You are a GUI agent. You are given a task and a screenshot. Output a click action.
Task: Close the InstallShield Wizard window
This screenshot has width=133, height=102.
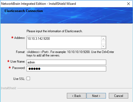(x=128, y=4)
